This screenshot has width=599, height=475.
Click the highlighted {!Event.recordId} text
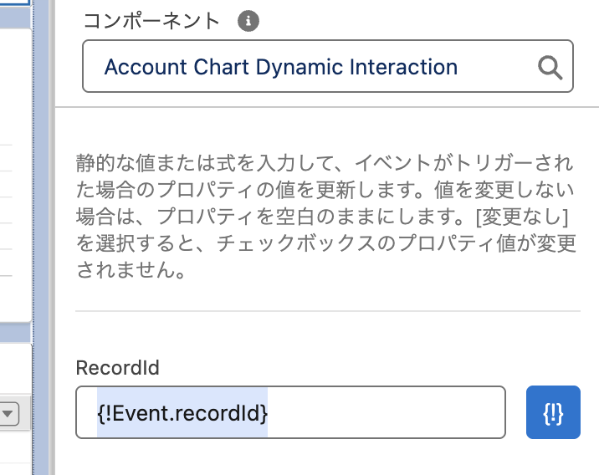pyautogui.click(x=182, y=412)
